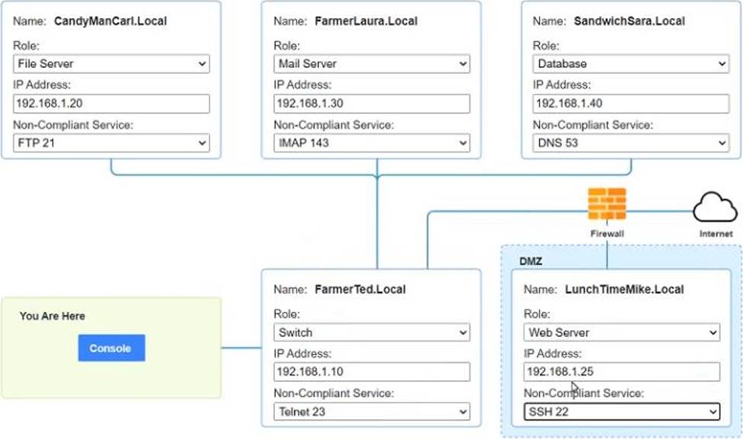Expand the IMAP 143 non-compliant service dropdown

(371, 143)
